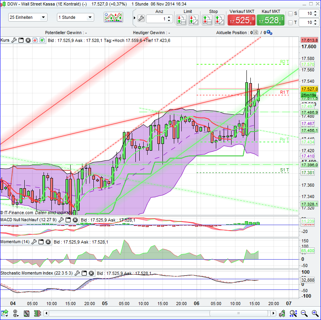This screenshot has width=321, height=320.
Task: Open the colorful chart indicators icon in toolbar
Action: click(113, 17)
